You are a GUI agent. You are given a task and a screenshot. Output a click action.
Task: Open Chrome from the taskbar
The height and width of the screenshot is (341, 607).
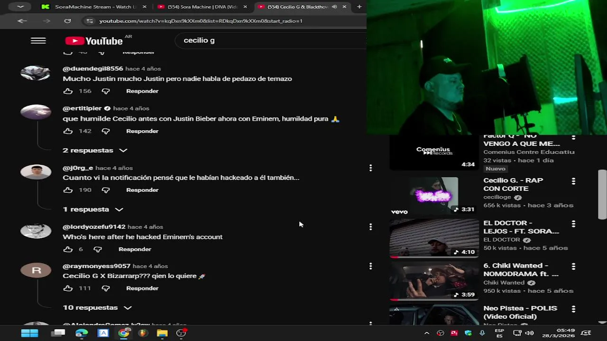(124, 333)
